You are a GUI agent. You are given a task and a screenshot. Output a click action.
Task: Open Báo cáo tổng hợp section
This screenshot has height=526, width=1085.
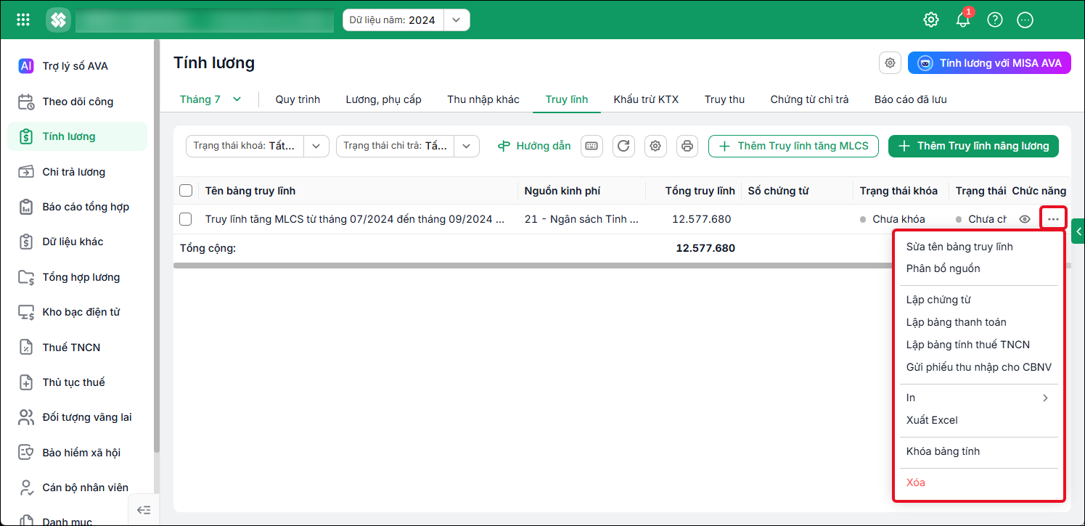[x=77, y=207]
